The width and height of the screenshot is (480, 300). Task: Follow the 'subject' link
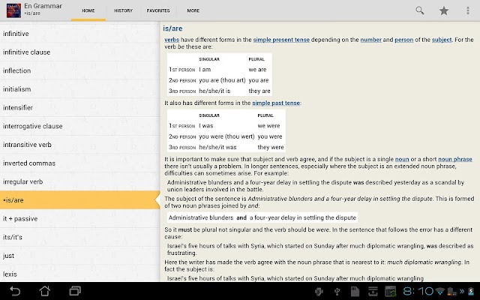pyautogui.click(x=442, y=40)
